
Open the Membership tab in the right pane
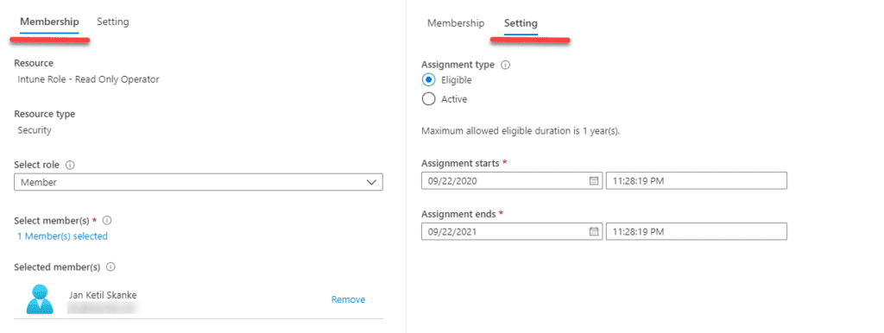(456, 23)
